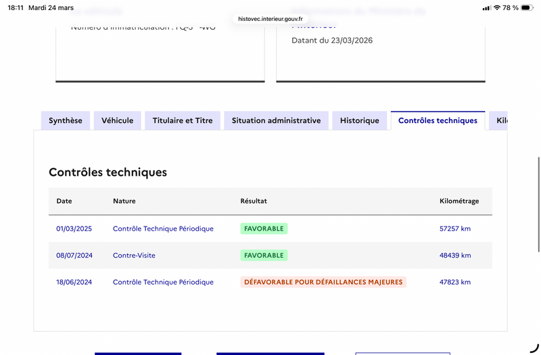Click the page vertical scrollbar

point(538,204)
